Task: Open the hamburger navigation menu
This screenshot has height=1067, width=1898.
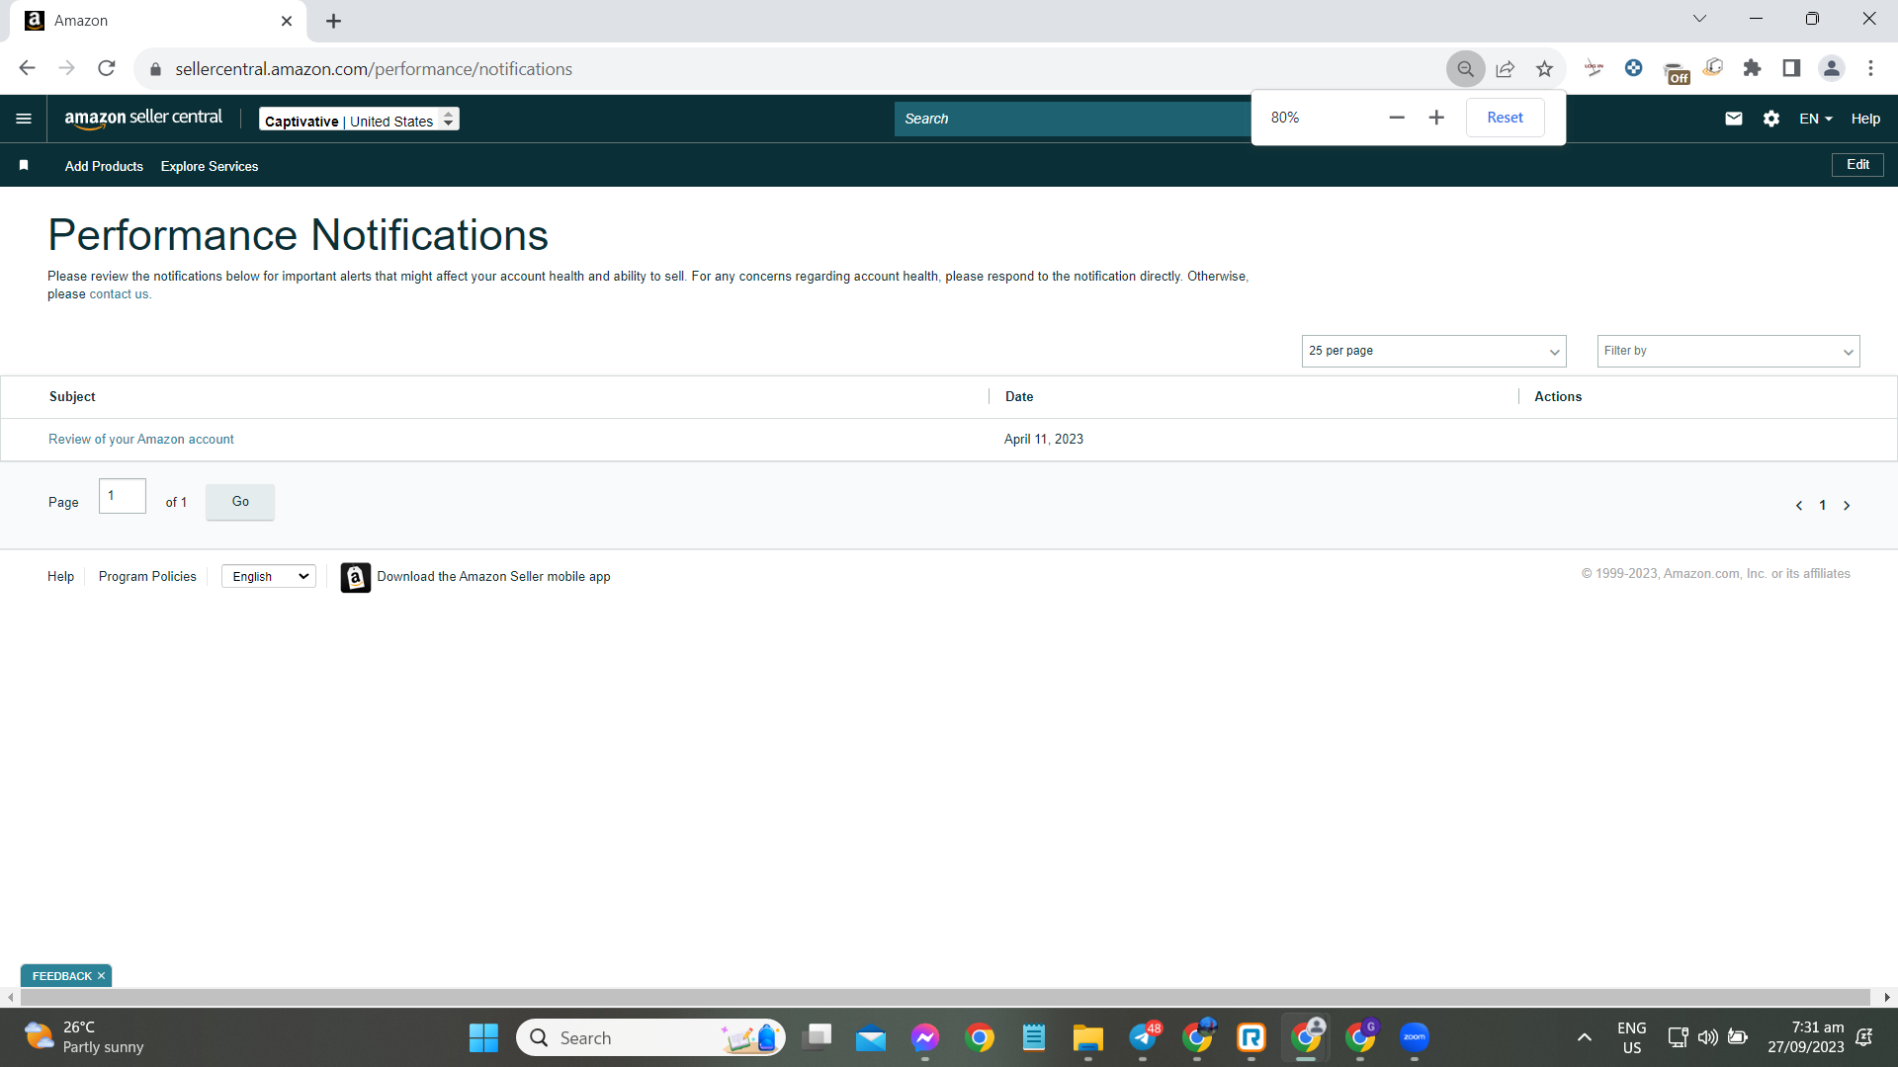Action: point(24,119)
